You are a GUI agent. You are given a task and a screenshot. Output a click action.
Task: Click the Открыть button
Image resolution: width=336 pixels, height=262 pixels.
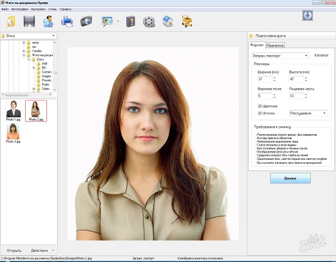point(14,250)
